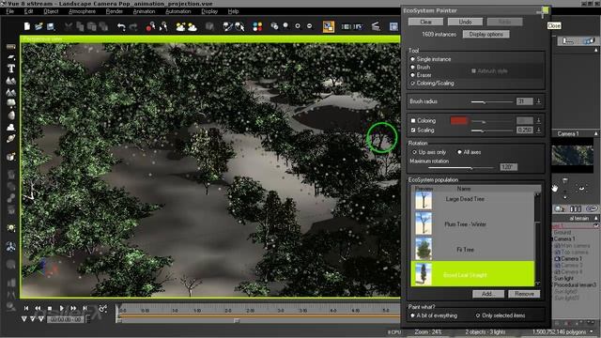Viewport: 601px width, 338px height.
Task: Select the Text tool in left toolbar
Action: [11, 69]
